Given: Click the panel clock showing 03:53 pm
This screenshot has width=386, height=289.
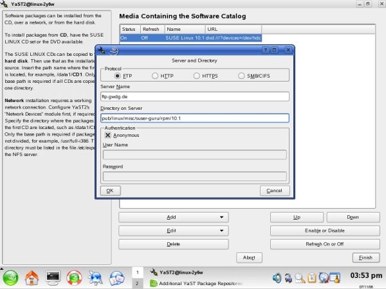Looking at the screenshot, I should click(x=366, y=276).
